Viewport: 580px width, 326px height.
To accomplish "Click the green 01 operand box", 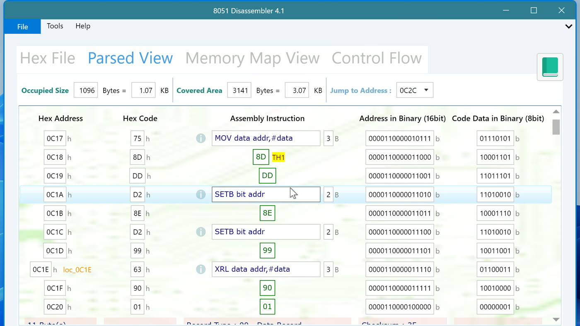I will click(267, 307).
